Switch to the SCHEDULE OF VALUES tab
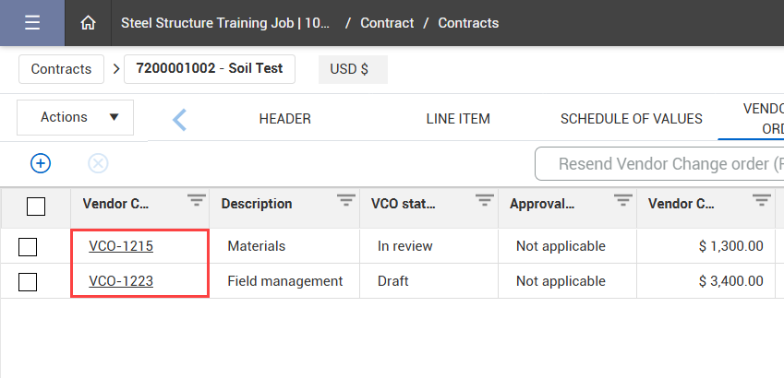Screen dimensions: 784x378 point(632,119)
